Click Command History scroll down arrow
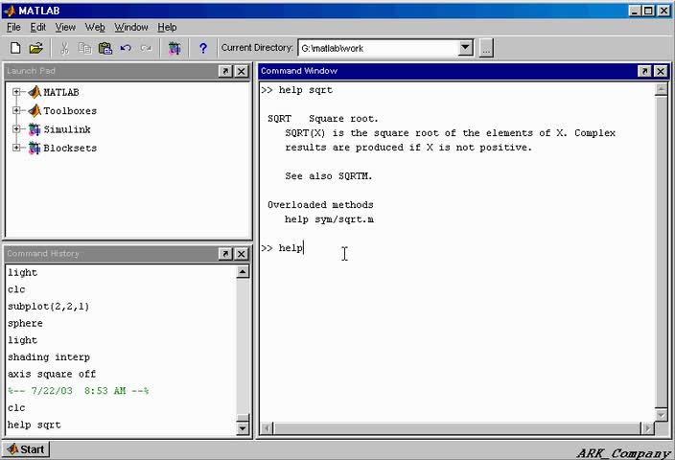Image resolution: width=675 pixels, height=460 pixels. coord(243,428)
